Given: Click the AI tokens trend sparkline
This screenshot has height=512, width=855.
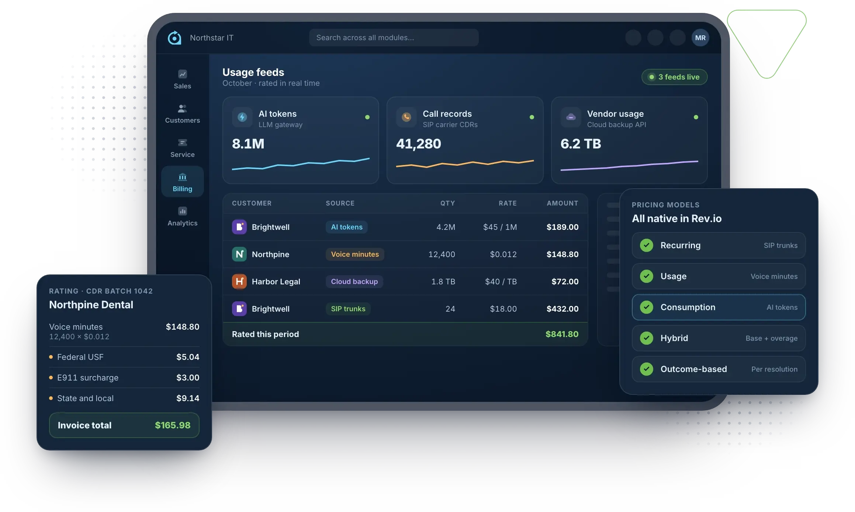Looking at the screenshot, I should [x=301, y=164].
